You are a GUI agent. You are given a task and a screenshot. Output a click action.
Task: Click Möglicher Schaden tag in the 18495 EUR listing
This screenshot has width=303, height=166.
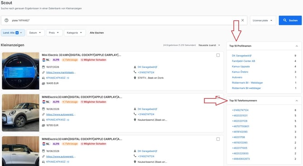(x=93, y=60)
